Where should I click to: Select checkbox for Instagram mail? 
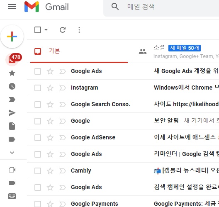[38, 88]
